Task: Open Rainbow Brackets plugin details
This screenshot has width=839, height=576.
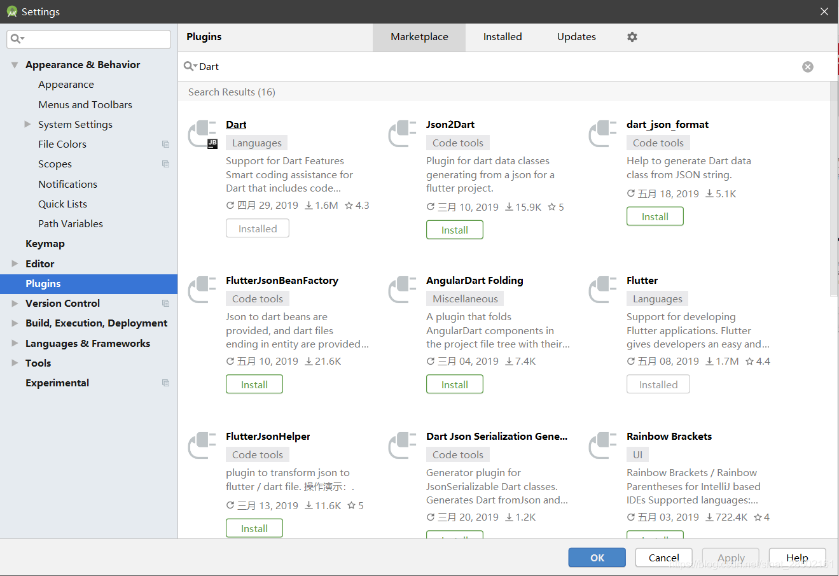Action: pyautogui.click(x=669, y=437)
